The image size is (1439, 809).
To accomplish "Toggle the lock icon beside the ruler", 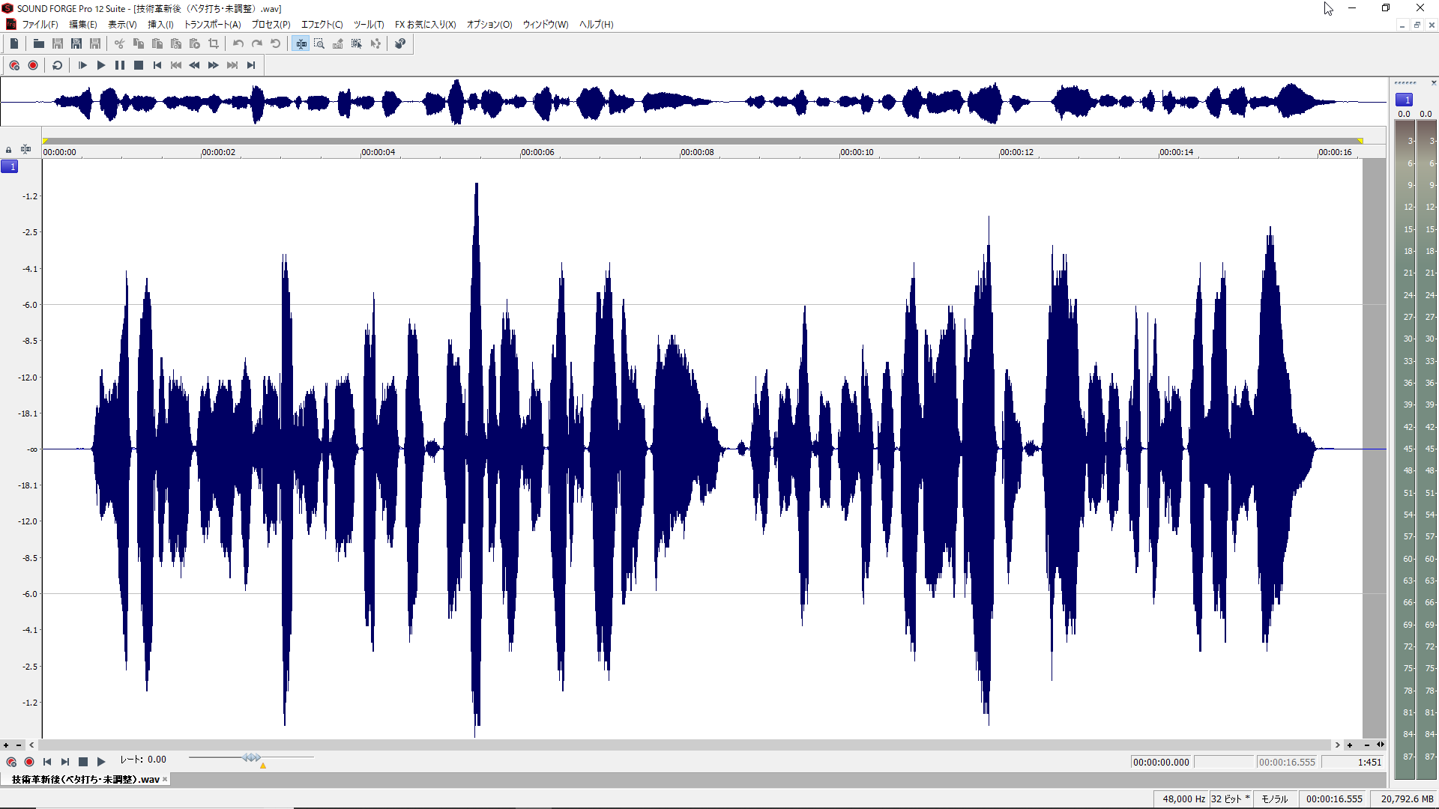I will coord(8,150).
